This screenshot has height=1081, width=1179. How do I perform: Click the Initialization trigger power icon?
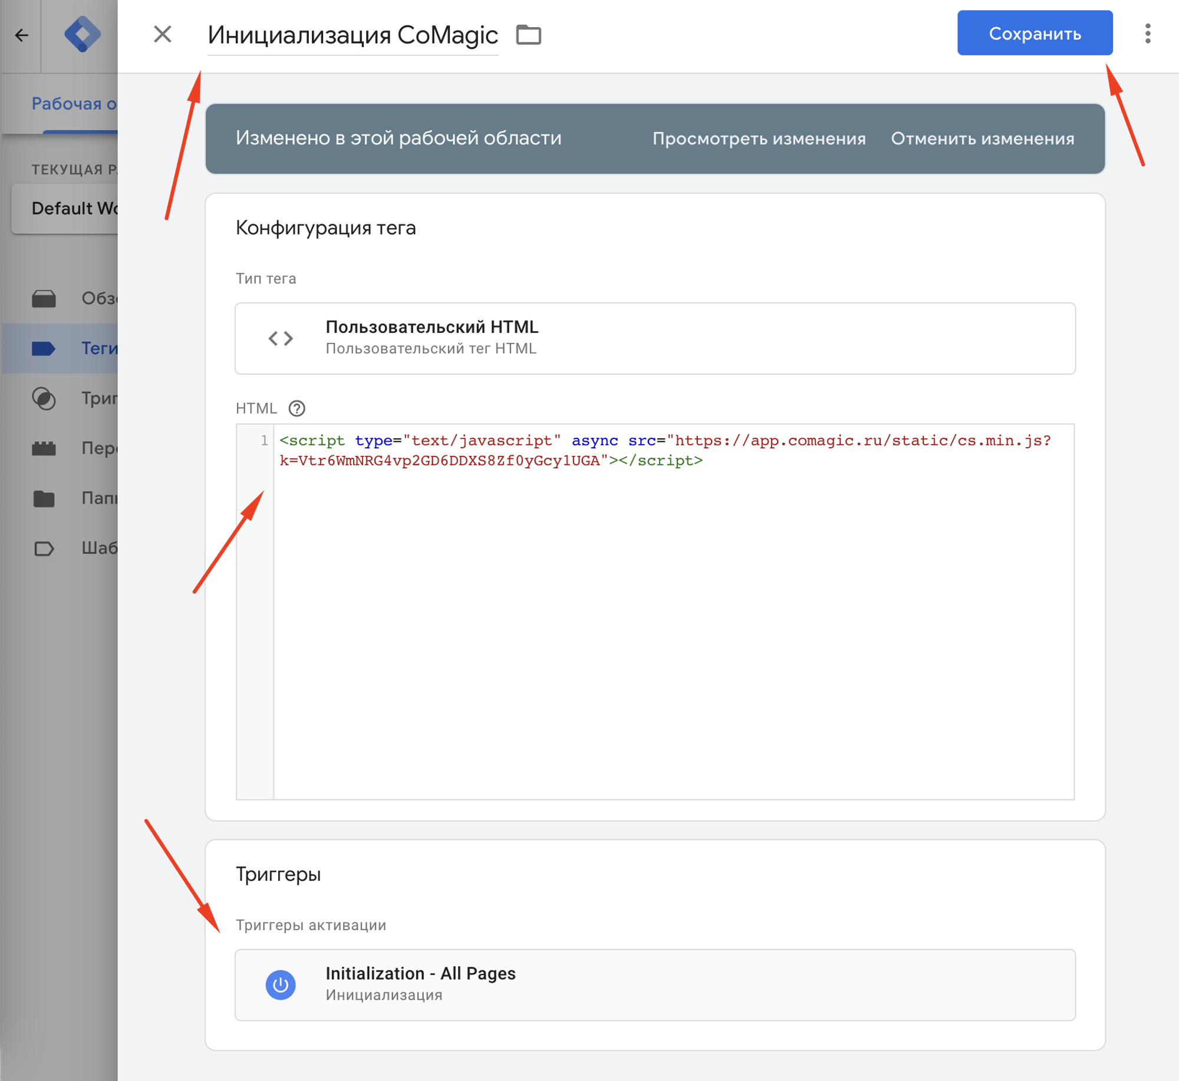point(281,984)
